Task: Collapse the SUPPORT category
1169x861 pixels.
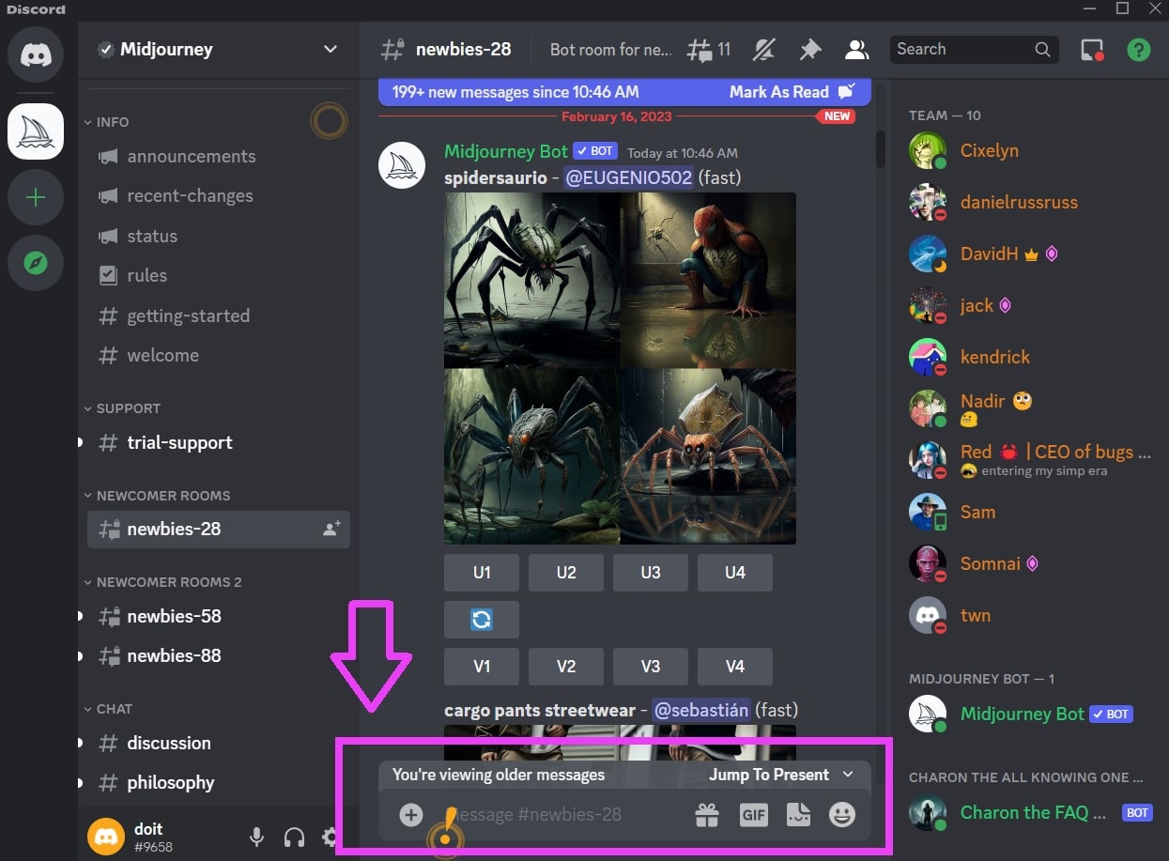Action: [122, 408]
